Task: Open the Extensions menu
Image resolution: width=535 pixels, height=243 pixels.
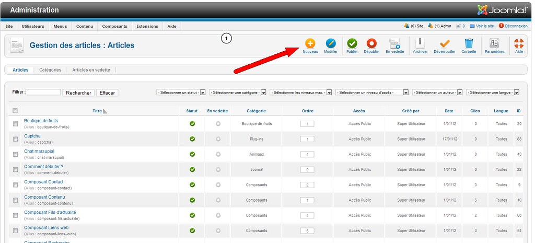Action: (147, 26)
